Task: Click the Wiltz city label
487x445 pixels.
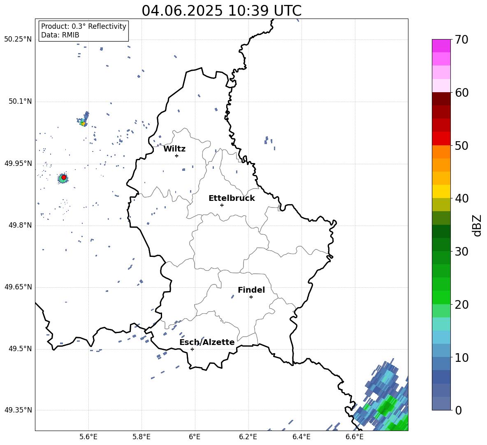Action: (174, 149)
